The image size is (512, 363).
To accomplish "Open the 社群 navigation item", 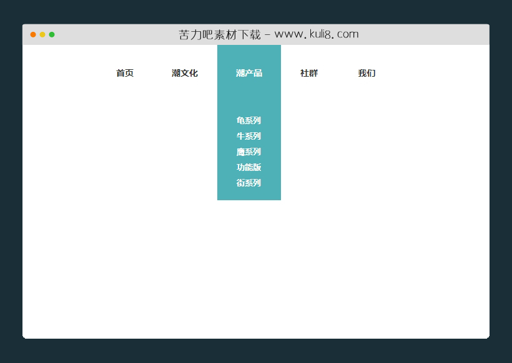I will click(309, 73).
